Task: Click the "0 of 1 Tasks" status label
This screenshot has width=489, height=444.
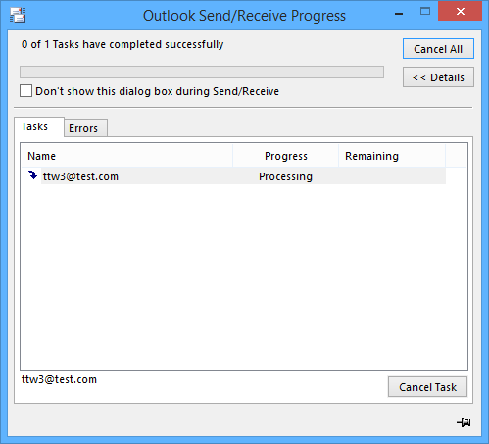Action: click(x=122, y=44)
